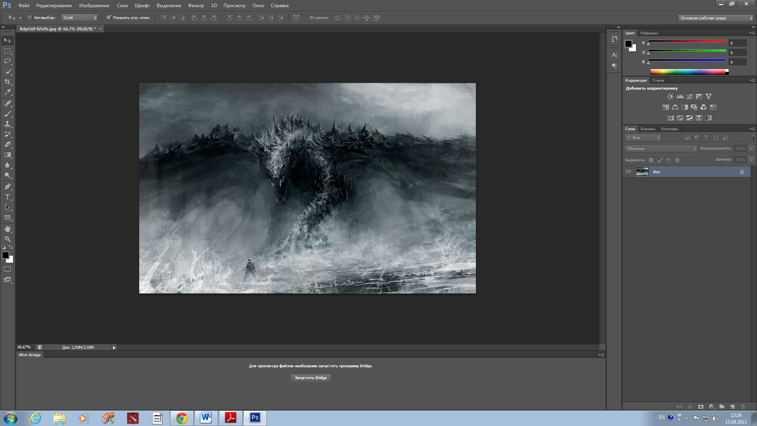Select the Eyedropper tool
The height and width of the screenshot is (426, 757).
pos(7,92)
